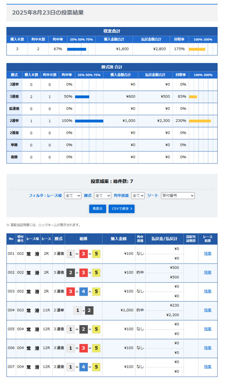Screen dimensions: 237x382
Task: Click the red 3 badge in row 001
Action: [x=83, y=254]
